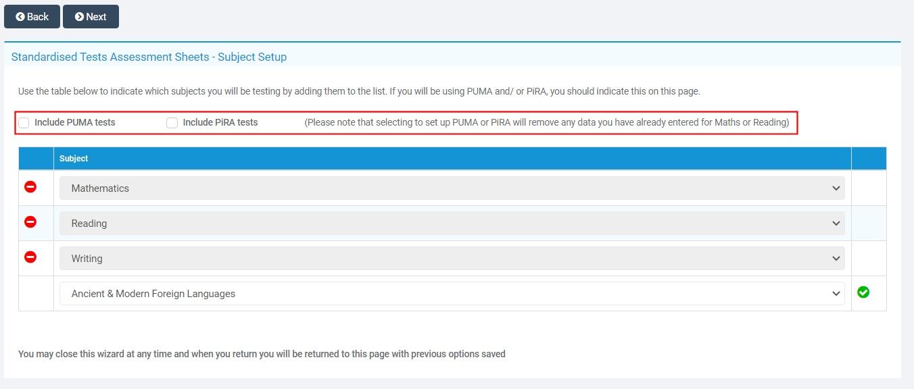The width and height of the screenshot is (914, 389).
Task: Open the Ancient & Modern Foreign Languages dropdown
Action: pos(452,294)
